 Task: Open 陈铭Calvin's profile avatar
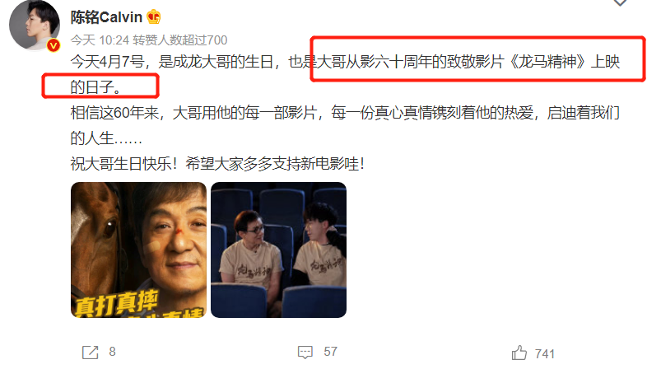pos(35,25)
